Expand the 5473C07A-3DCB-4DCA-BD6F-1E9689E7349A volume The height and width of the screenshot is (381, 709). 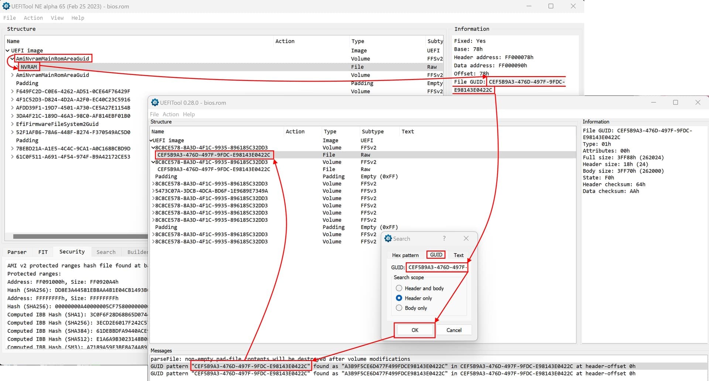tap(153, 191)
